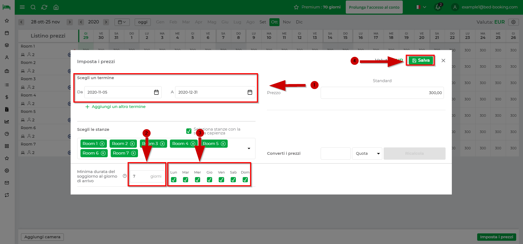The height and width of the screenshot is (244, 523).
Task: Open the settings gear in sidebar
Action: [7, 171]
